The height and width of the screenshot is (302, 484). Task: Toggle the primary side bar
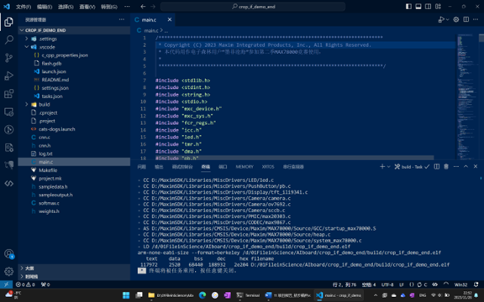[x=408, y=7]
